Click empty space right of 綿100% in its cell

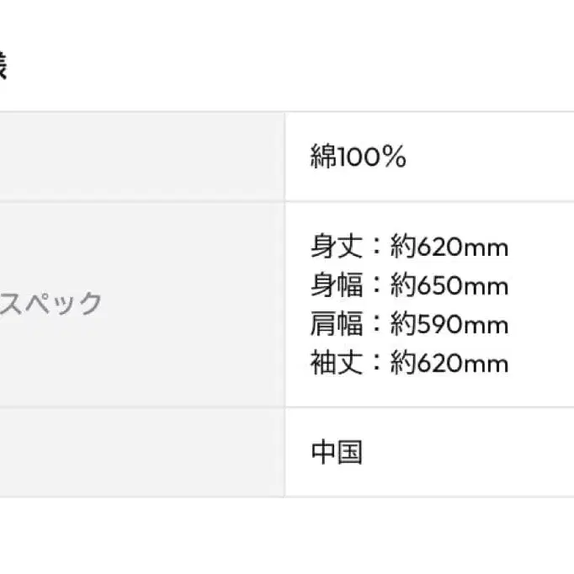tap(497, 157)
